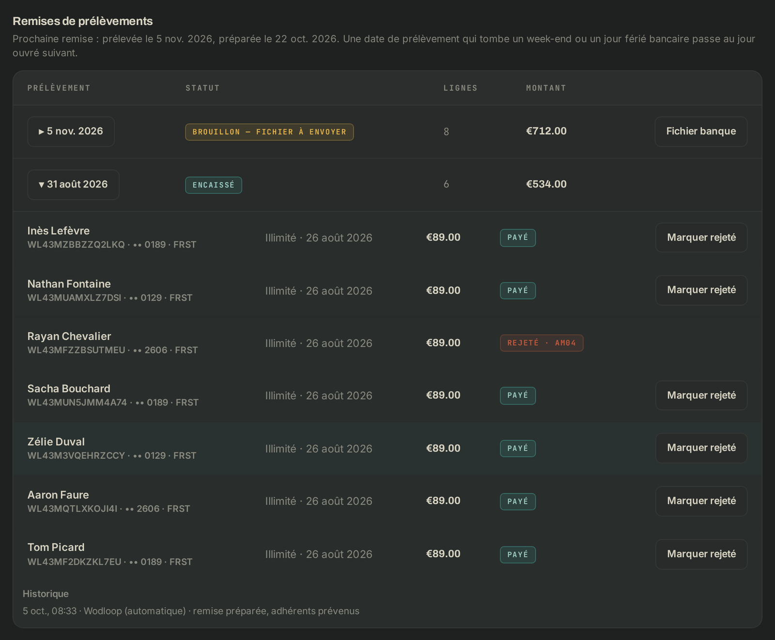Click the Brouillon — fichier à envoyer badge
This screenshot has height=640, width=775.
click(x=269, y=132)
